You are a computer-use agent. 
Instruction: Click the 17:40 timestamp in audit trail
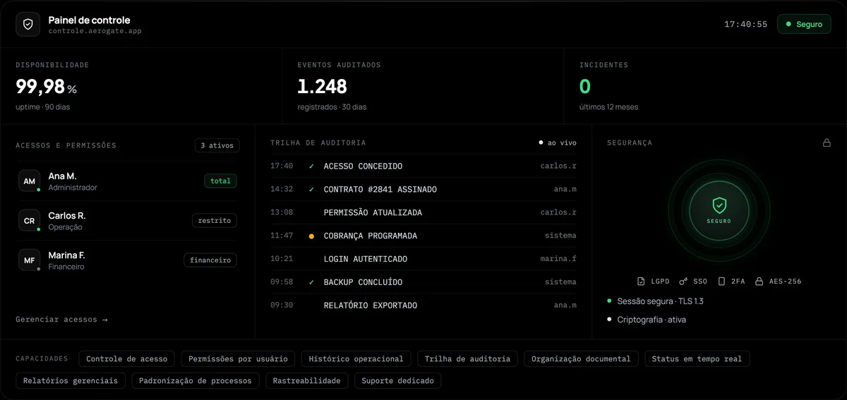tap(282, 166)
